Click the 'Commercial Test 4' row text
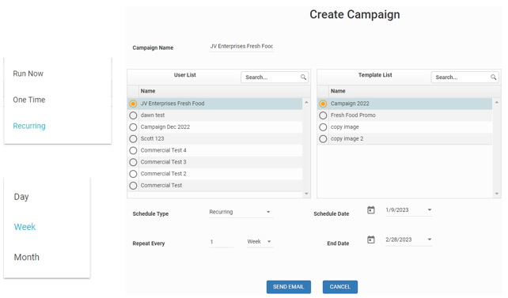 163,150
